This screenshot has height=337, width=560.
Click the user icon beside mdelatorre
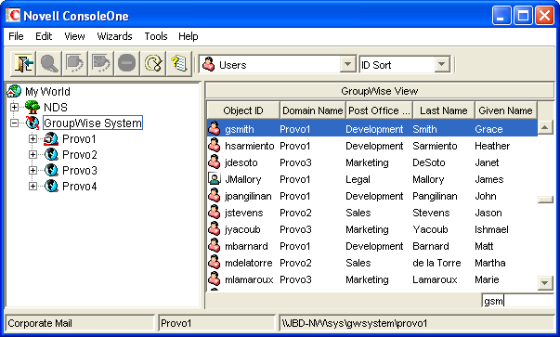215,263
